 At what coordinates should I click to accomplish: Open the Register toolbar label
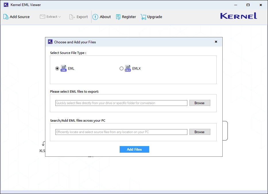(129, 17)
